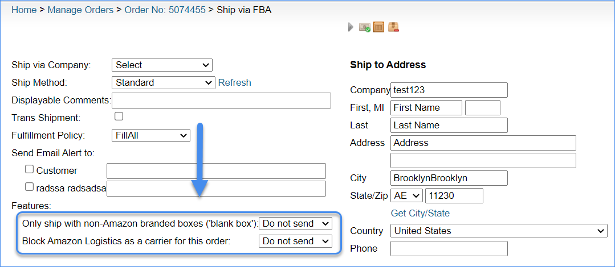Enable the Customer email alert checkbox
The image size is (615, 267).
coord(30,169)
